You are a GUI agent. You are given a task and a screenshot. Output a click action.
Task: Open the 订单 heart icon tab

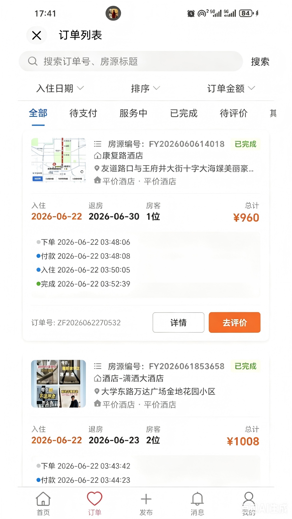point(94,499)
